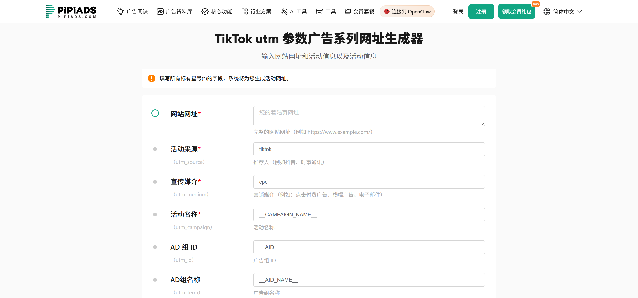Click the magic wand icon beside AI 工具

click(x=284, y=11)
